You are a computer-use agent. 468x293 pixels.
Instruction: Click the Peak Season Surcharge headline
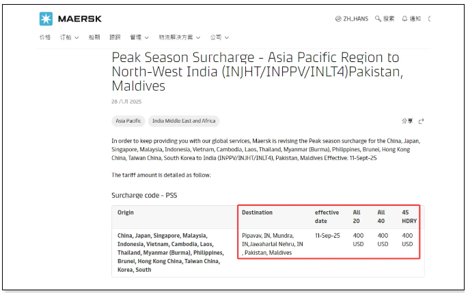258,72
